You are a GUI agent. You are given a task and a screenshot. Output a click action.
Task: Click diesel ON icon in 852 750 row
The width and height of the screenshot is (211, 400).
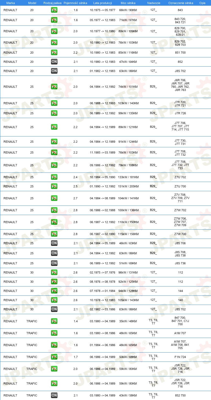pyautogui.click(x=54, y=396)
